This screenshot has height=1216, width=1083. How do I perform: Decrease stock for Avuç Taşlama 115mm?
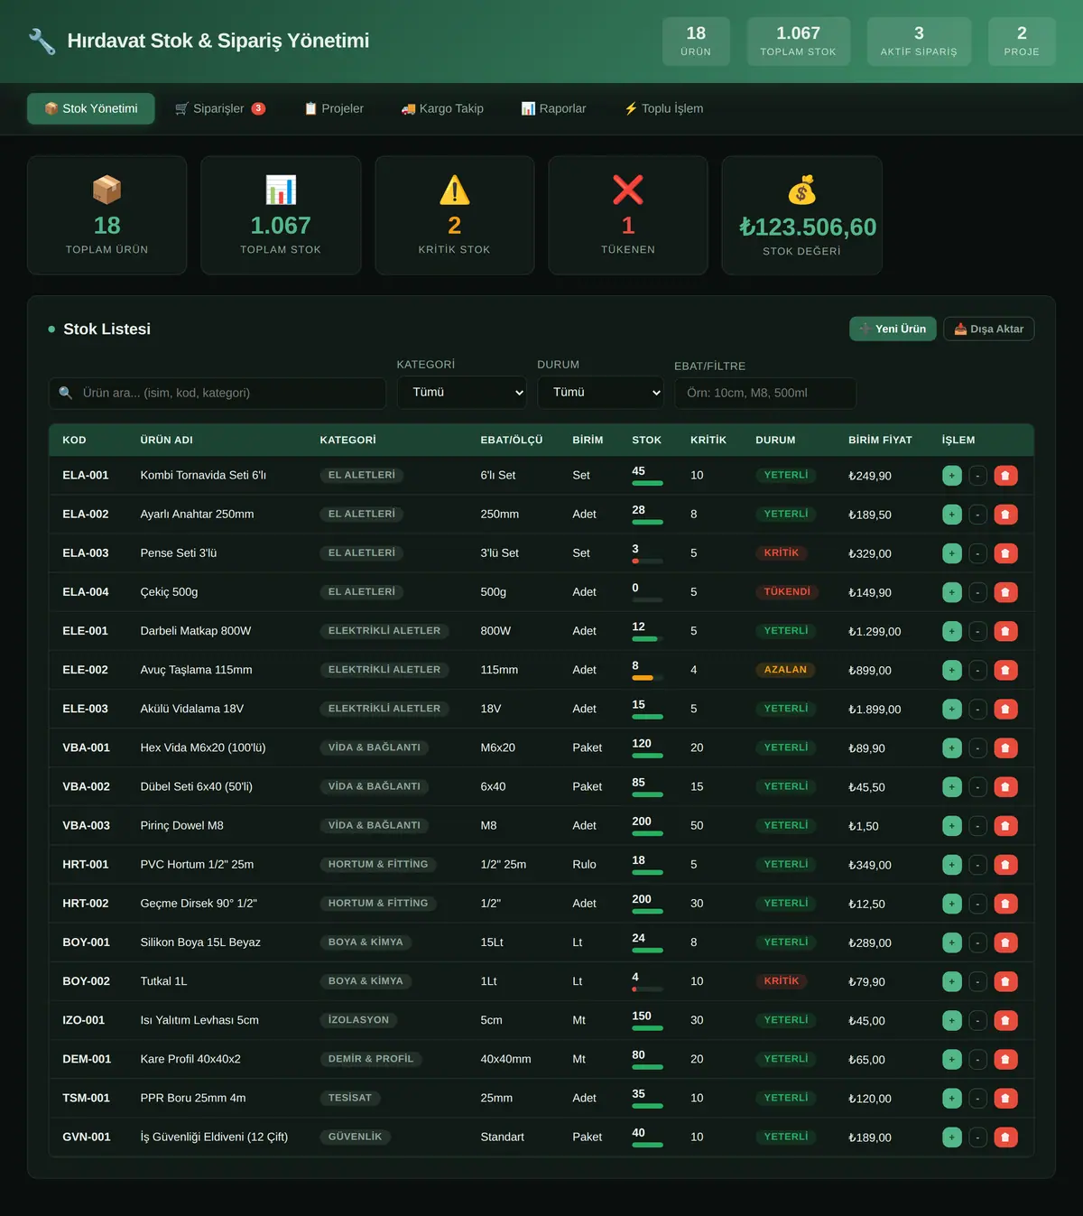pos(977,670)
